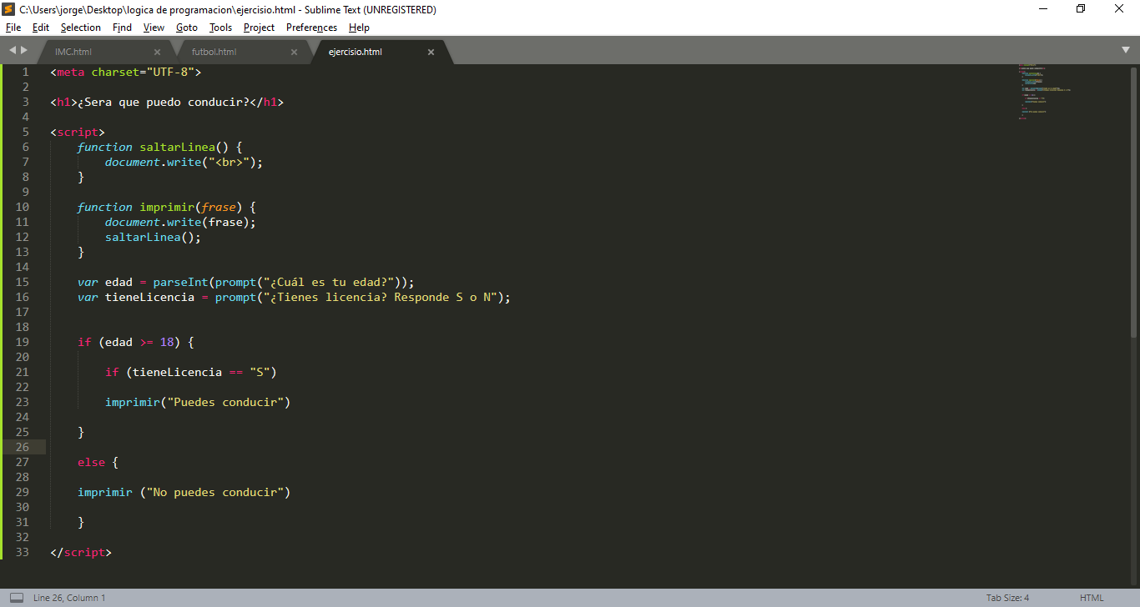Click line number 19 in gutter

[22, 342]
